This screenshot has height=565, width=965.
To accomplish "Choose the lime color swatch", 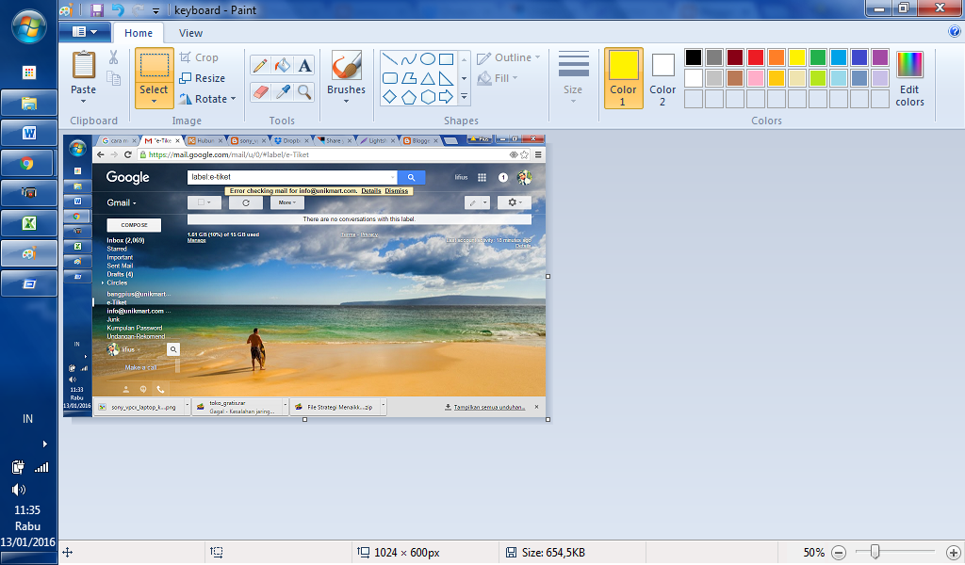I will pyautogui.click(x=818, y=78).
